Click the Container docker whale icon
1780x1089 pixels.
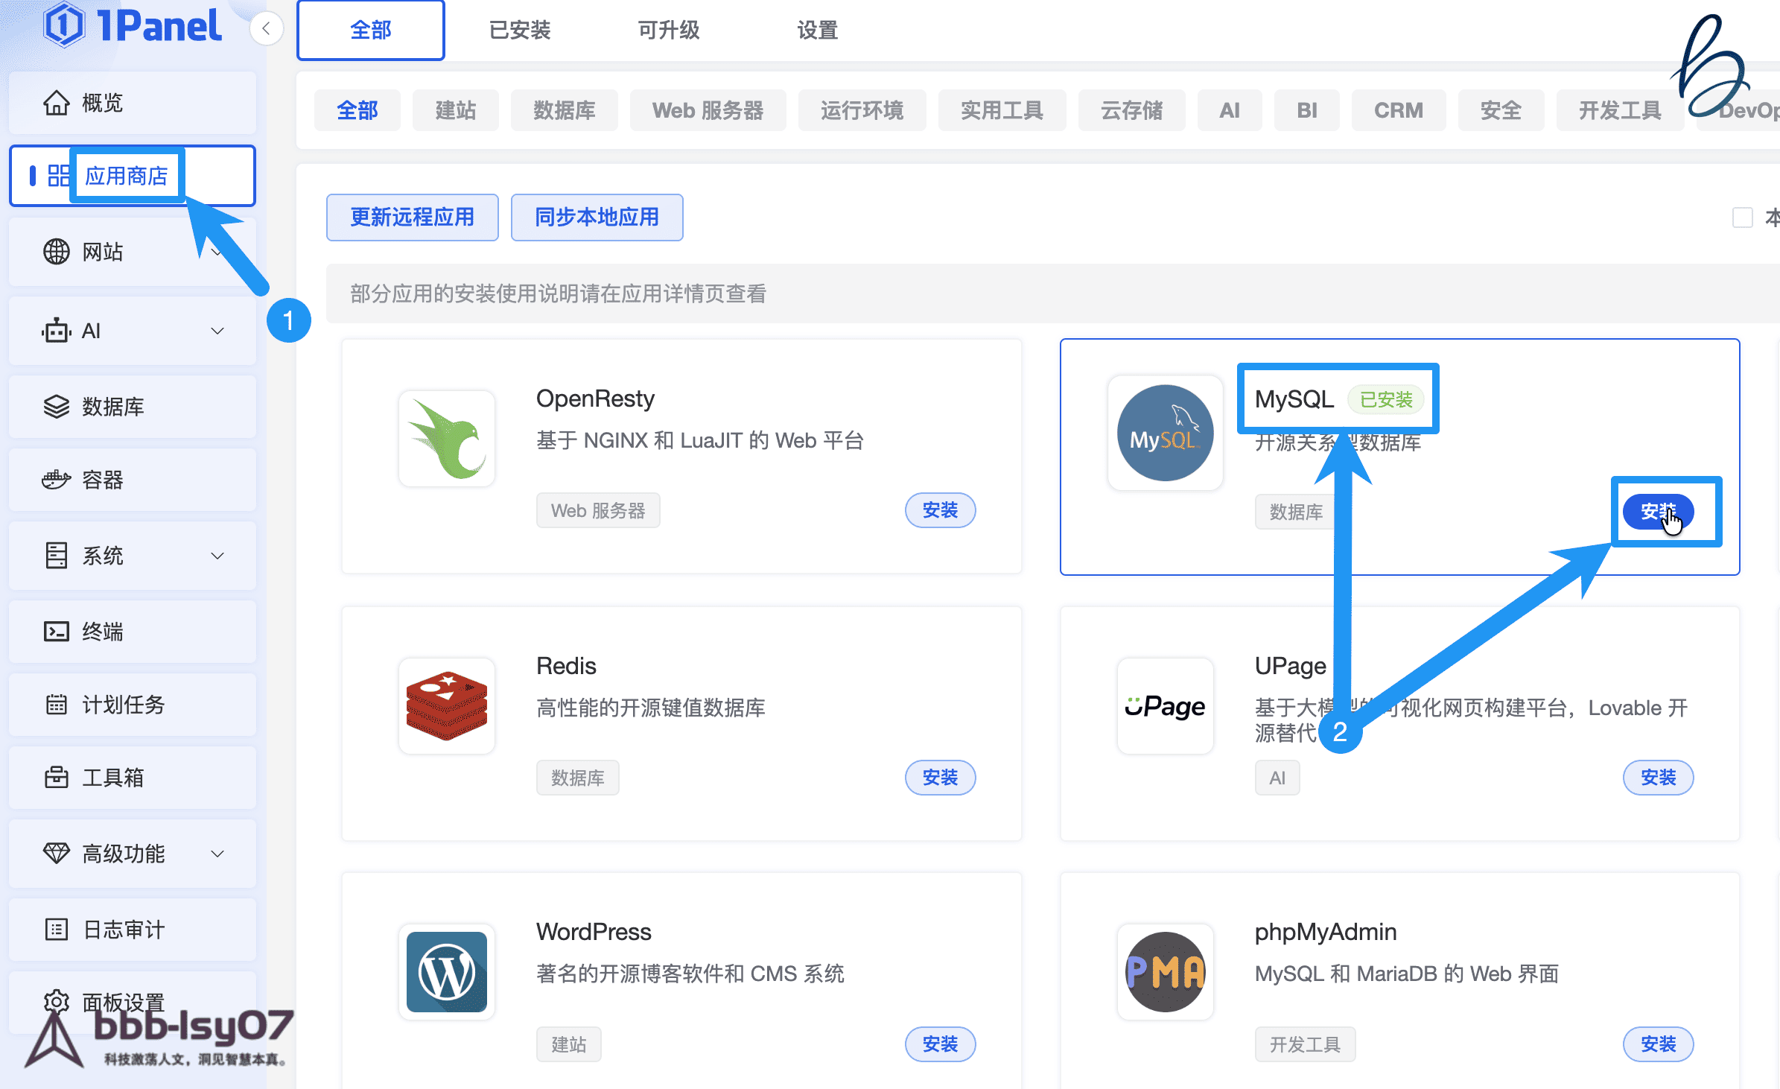pyautogui.click(x=57, y=480)
